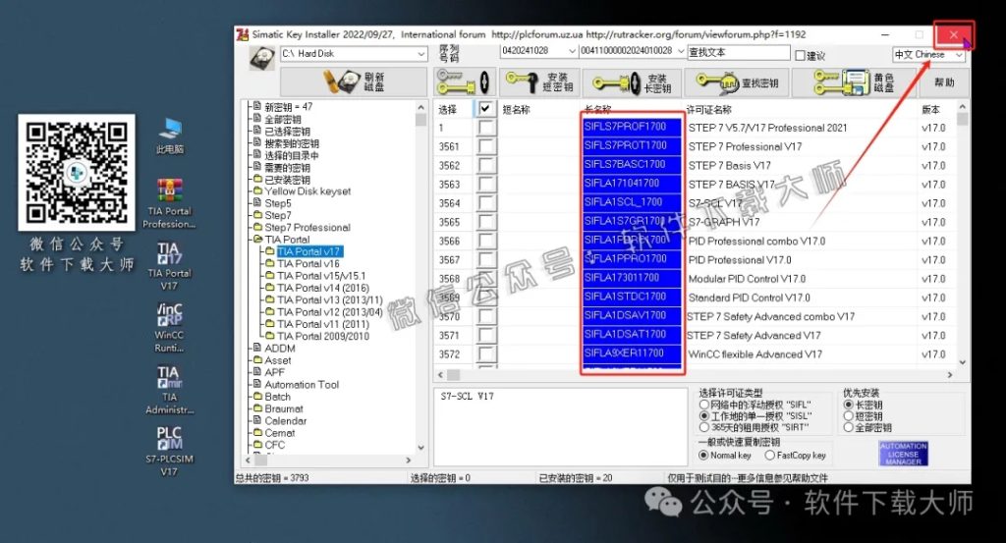Select 全部密钥 priority install radio

848,427
